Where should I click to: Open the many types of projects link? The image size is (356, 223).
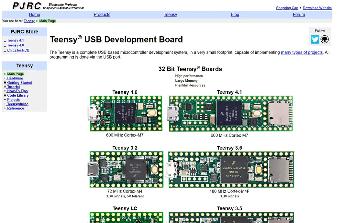[x=302, y=52]
